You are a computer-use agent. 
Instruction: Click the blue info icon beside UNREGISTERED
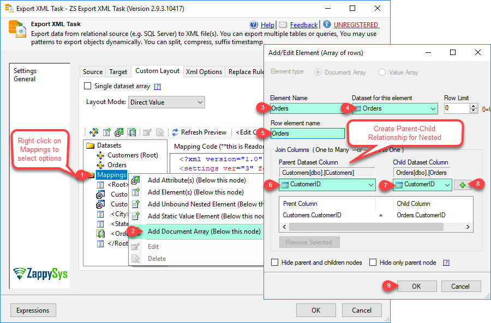[327, 25]
